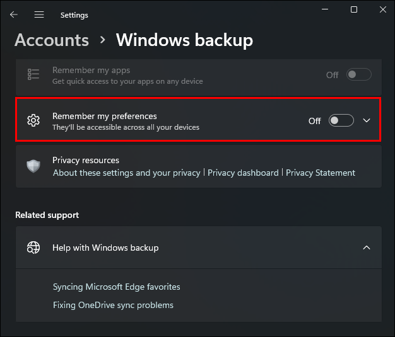Enable the Remember my preferences toggle
This screenshot has height=337, width=395.
coord(341,120)
